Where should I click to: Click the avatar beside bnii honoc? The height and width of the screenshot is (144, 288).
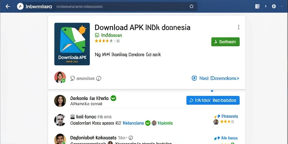click(60, 120)
